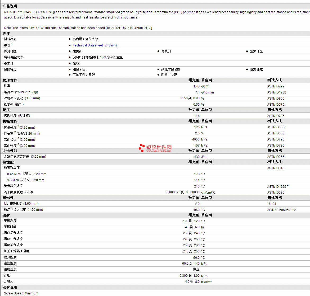
Task: Click the 螺筒后部温度 row label
Action: [x=14, y=233]
